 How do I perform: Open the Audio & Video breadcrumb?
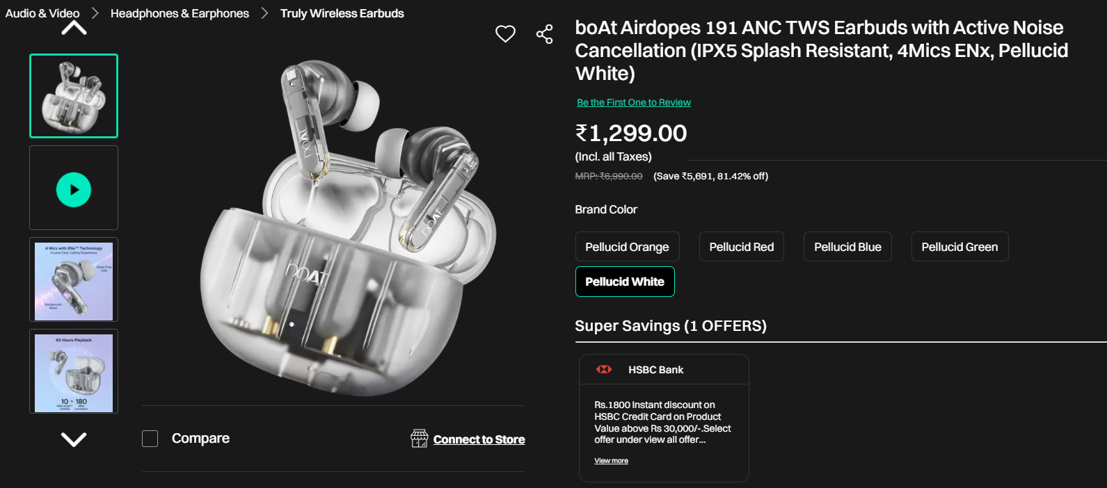(42, 13)
